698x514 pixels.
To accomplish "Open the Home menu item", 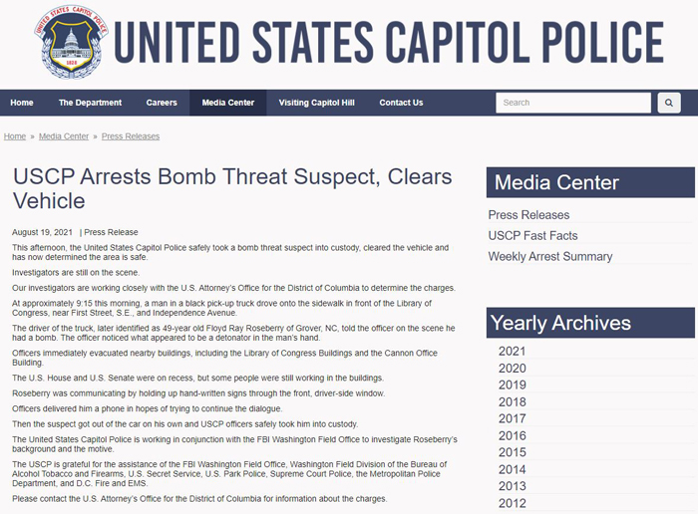I will (x=22, y=103).
